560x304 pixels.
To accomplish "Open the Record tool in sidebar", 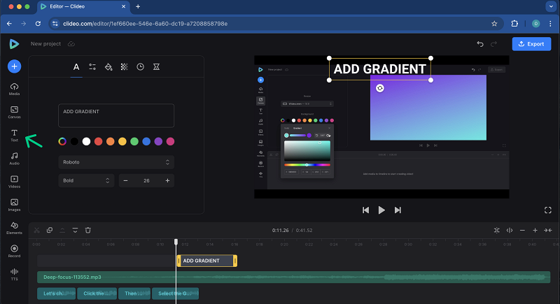I will pyautogui.click(x=14, y=252).
